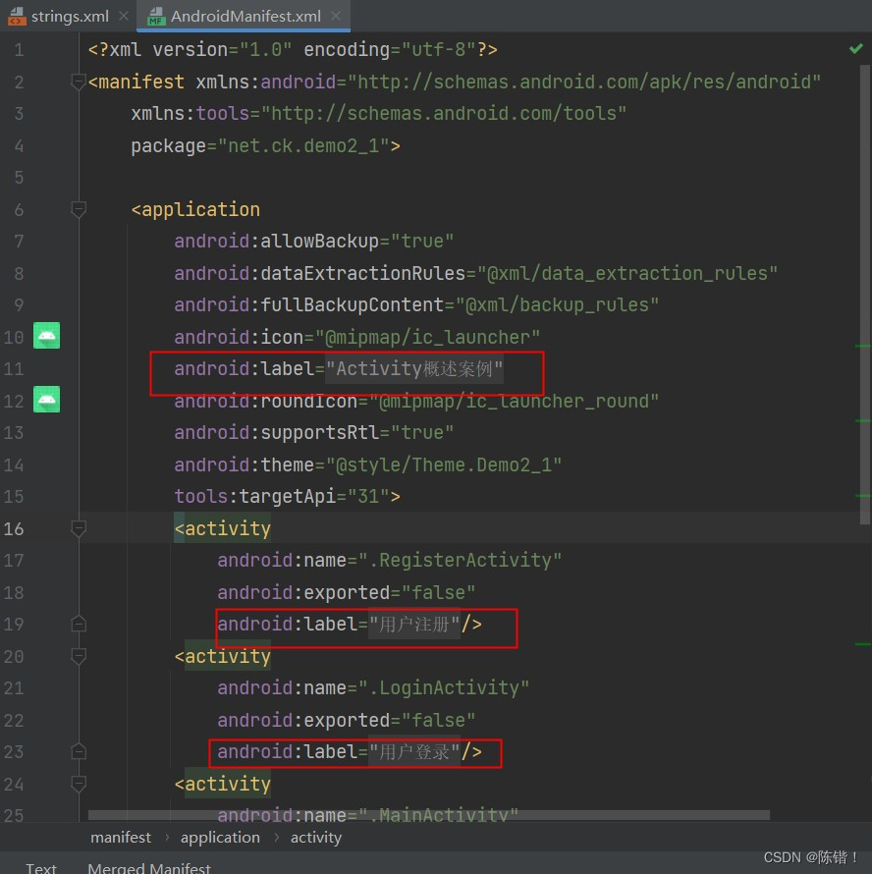
Task: Collapse the activity fold on line 20
Action: pos(79,656)
